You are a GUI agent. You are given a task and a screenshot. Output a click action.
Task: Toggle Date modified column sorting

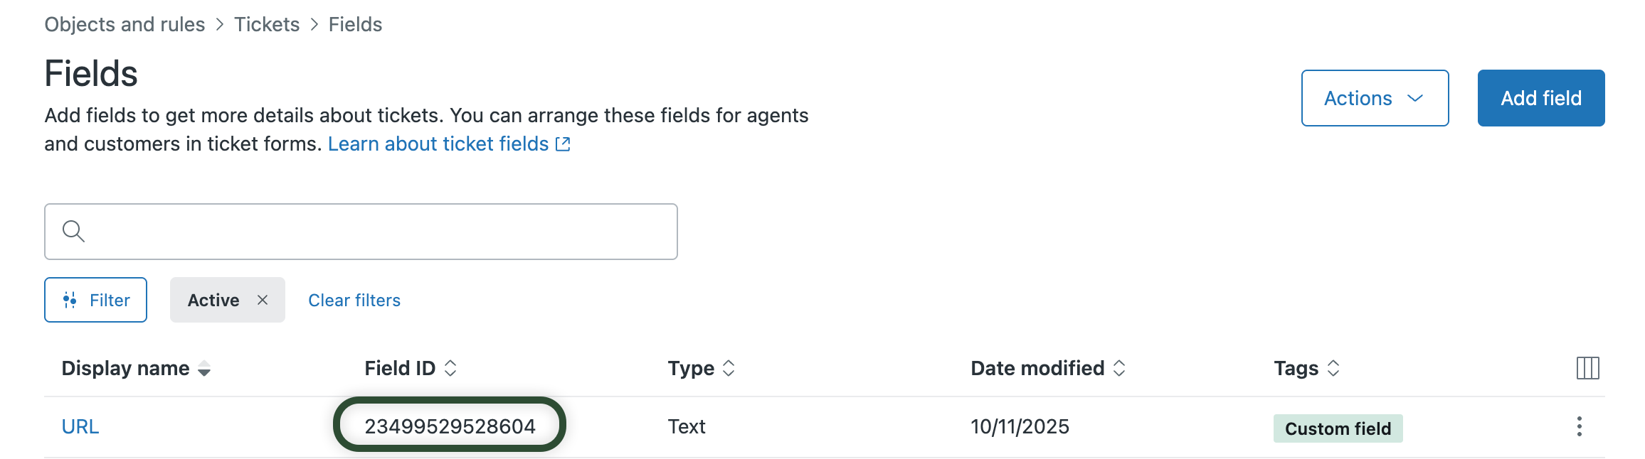click(1118, 368)
